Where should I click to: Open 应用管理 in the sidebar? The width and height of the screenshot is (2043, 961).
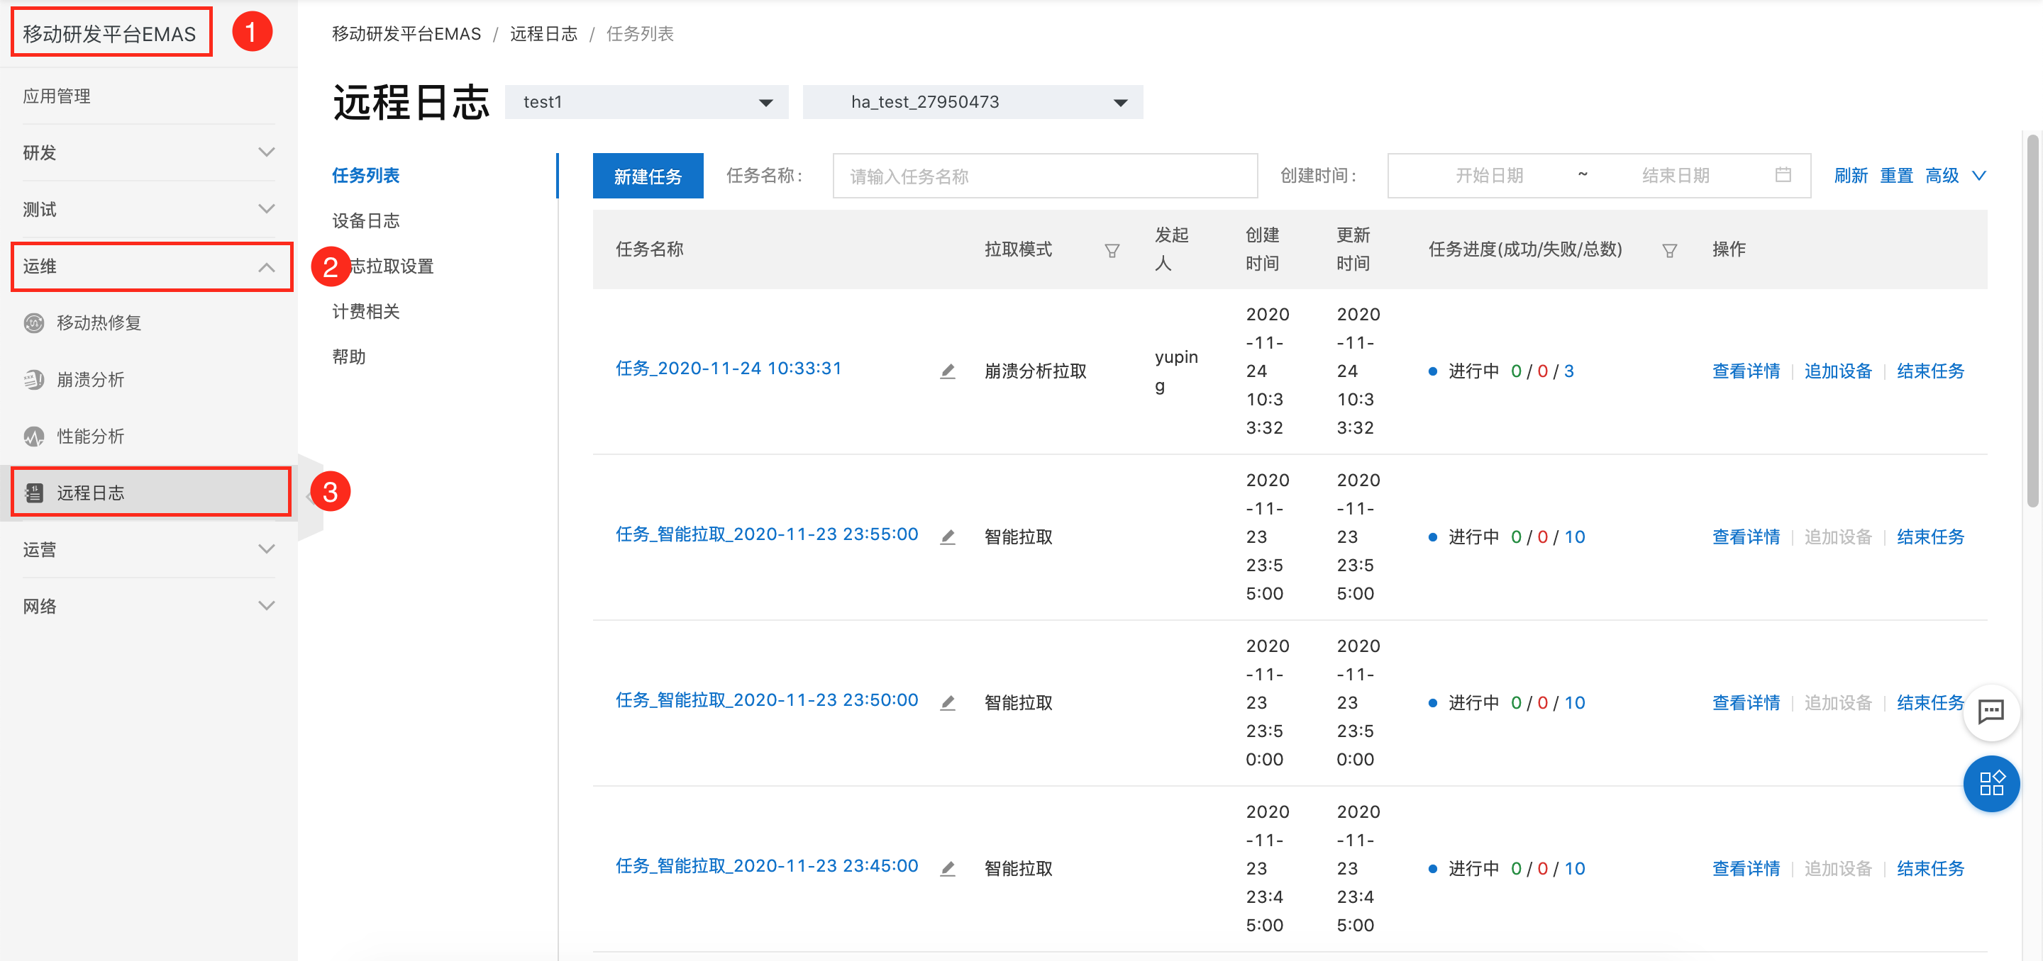pyautogui.click(x=56, y=96)
